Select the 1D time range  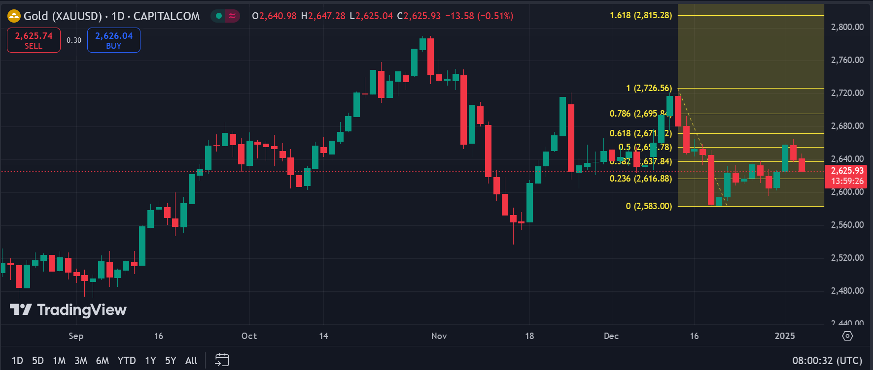point(17,361)
